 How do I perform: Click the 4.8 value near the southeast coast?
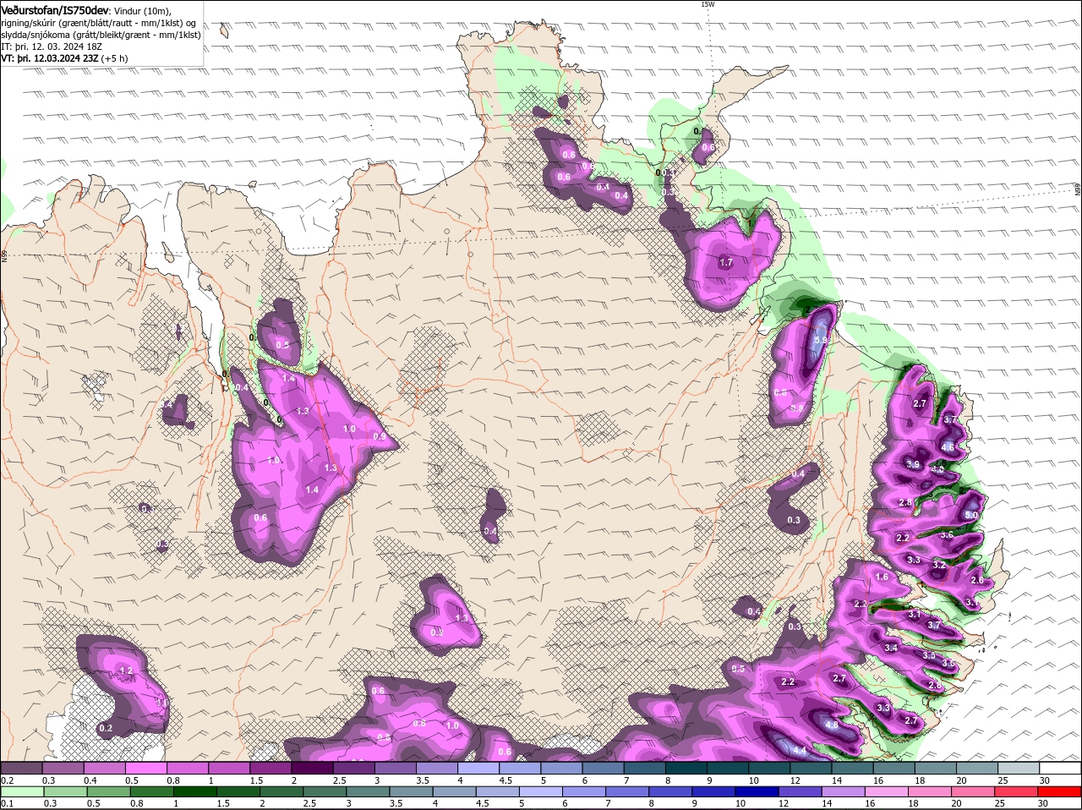click(x=832, y=725)
